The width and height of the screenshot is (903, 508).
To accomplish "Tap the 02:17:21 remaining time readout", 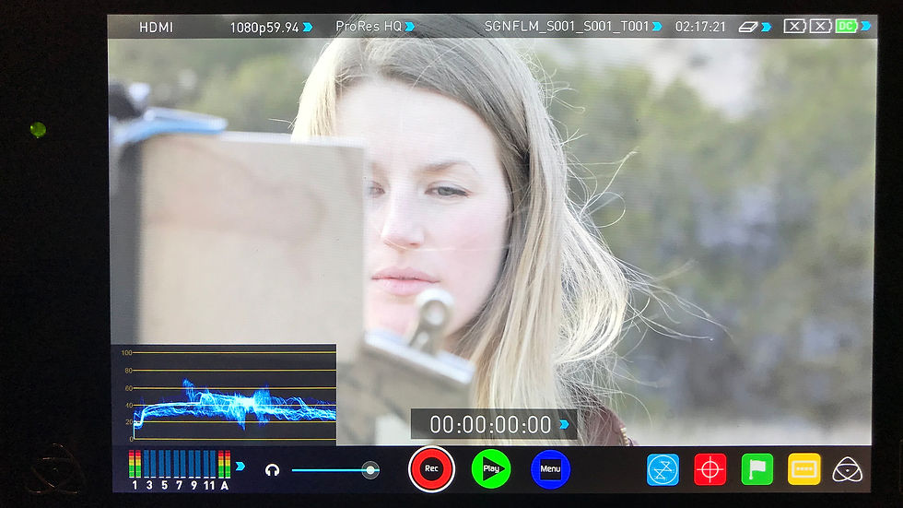I will click(x=700, y=27).
